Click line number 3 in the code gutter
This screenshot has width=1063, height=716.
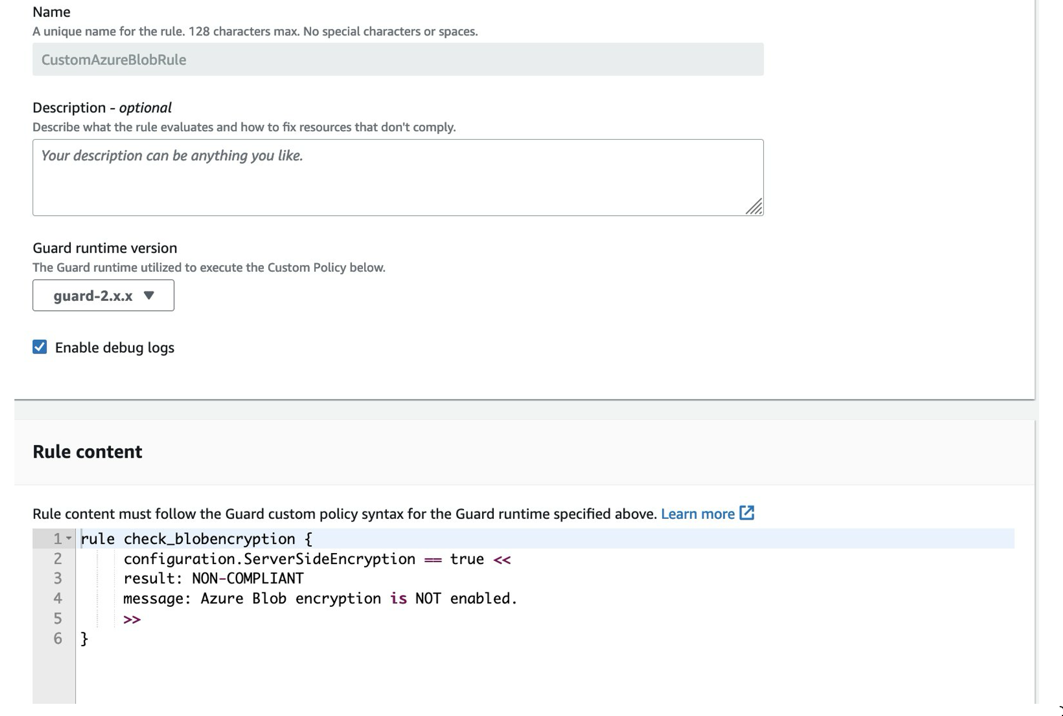click(x=57, y=578)
